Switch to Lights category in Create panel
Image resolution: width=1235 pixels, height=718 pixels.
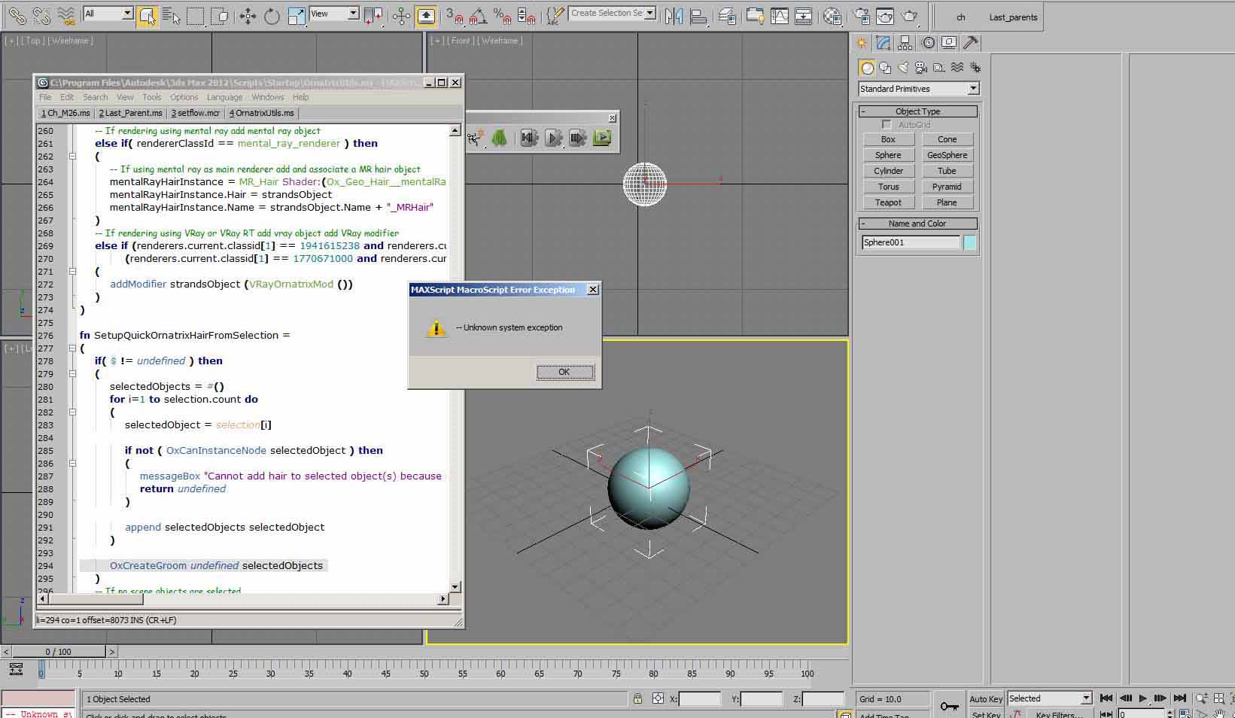903,68
